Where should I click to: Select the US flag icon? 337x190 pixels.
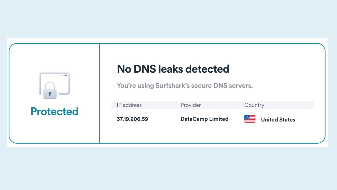tap(250, 119)
